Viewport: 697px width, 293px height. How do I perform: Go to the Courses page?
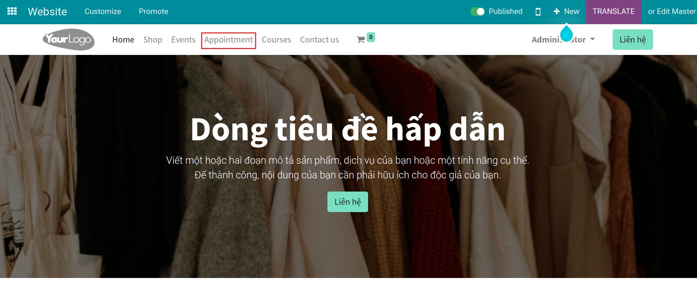click(x=276, y=40)
